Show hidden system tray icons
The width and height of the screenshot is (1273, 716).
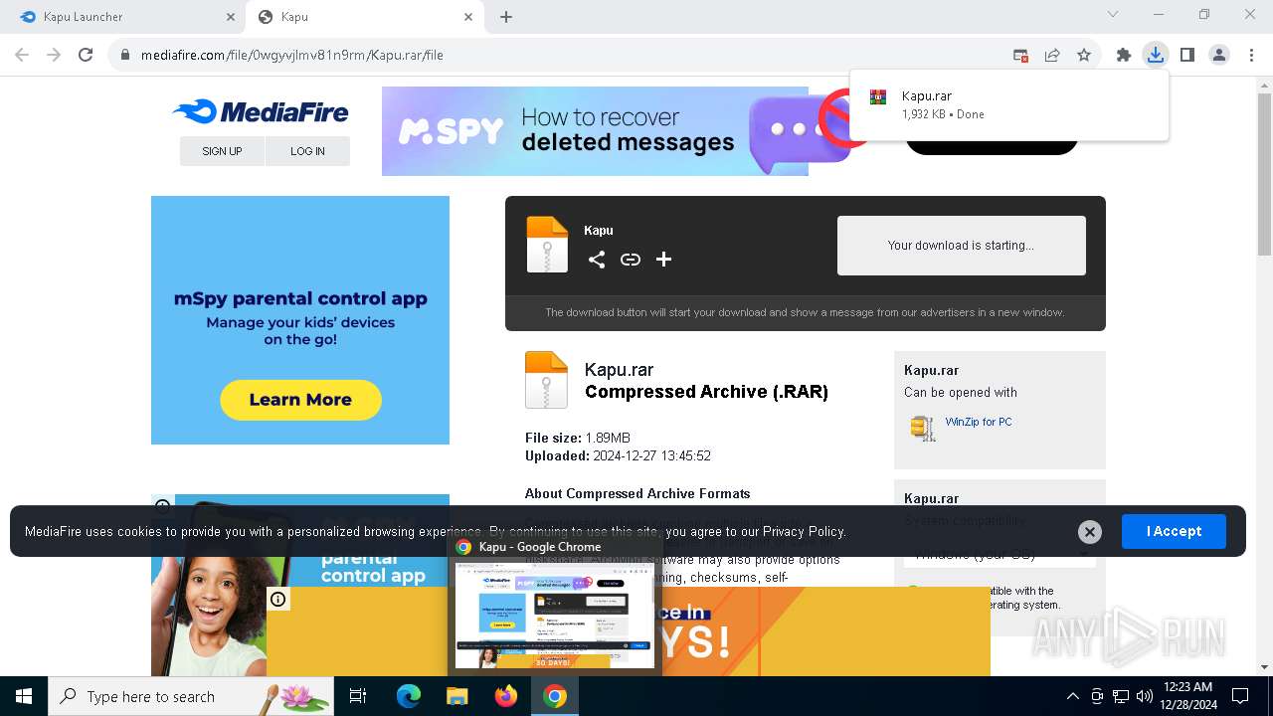tap(1072, 696)
